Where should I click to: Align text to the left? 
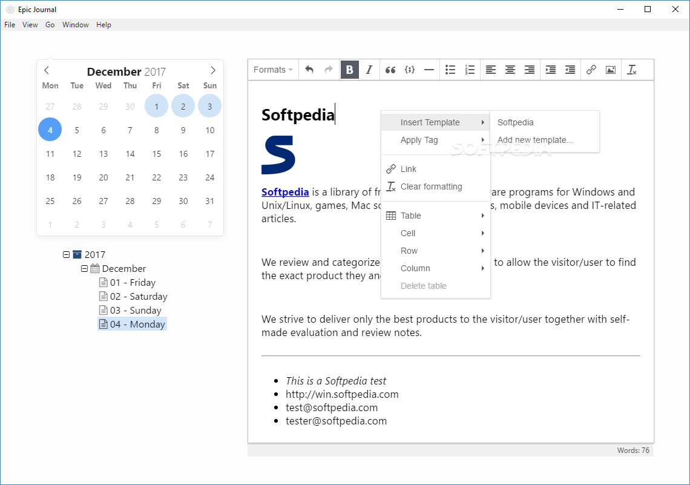pos(491,70)
